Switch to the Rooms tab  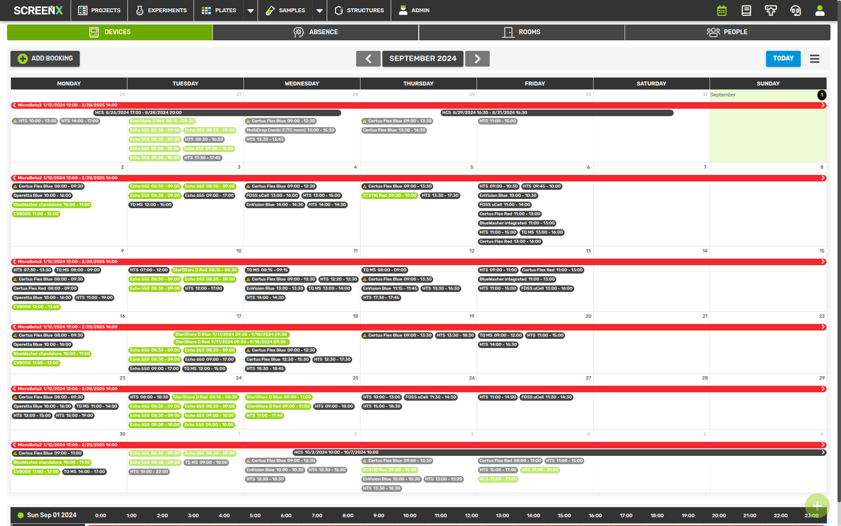click(521, 32)
